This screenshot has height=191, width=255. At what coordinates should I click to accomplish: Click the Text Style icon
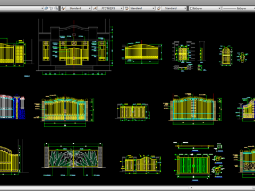pyautogui.click(x=63, y=8)
